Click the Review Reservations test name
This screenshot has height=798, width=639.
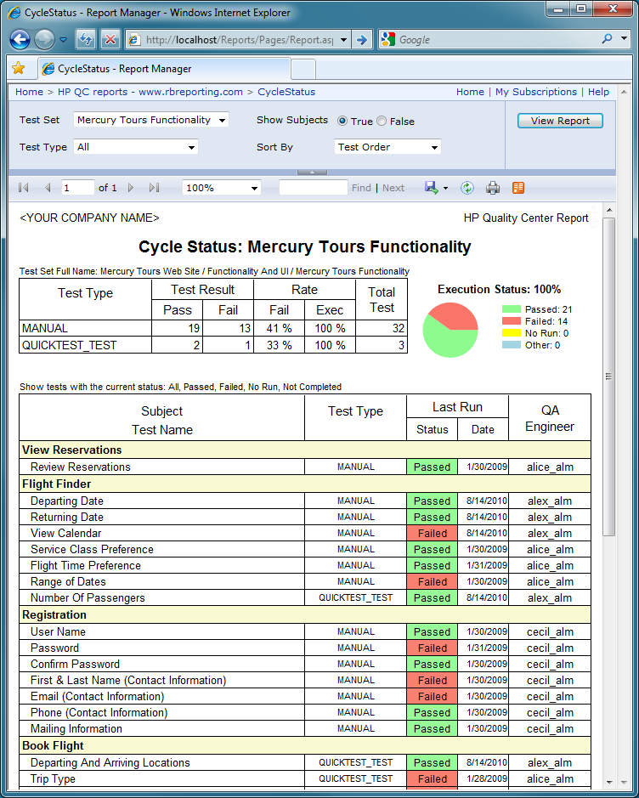click(x=81, y=467)
